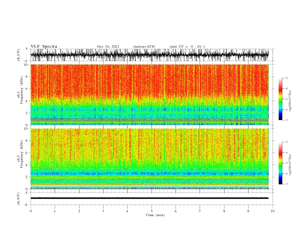This screenshot has width=307, height=237.
Task: Click the ch.1 "Frequency (kHz)" axis label
Action: coord(22,90)
